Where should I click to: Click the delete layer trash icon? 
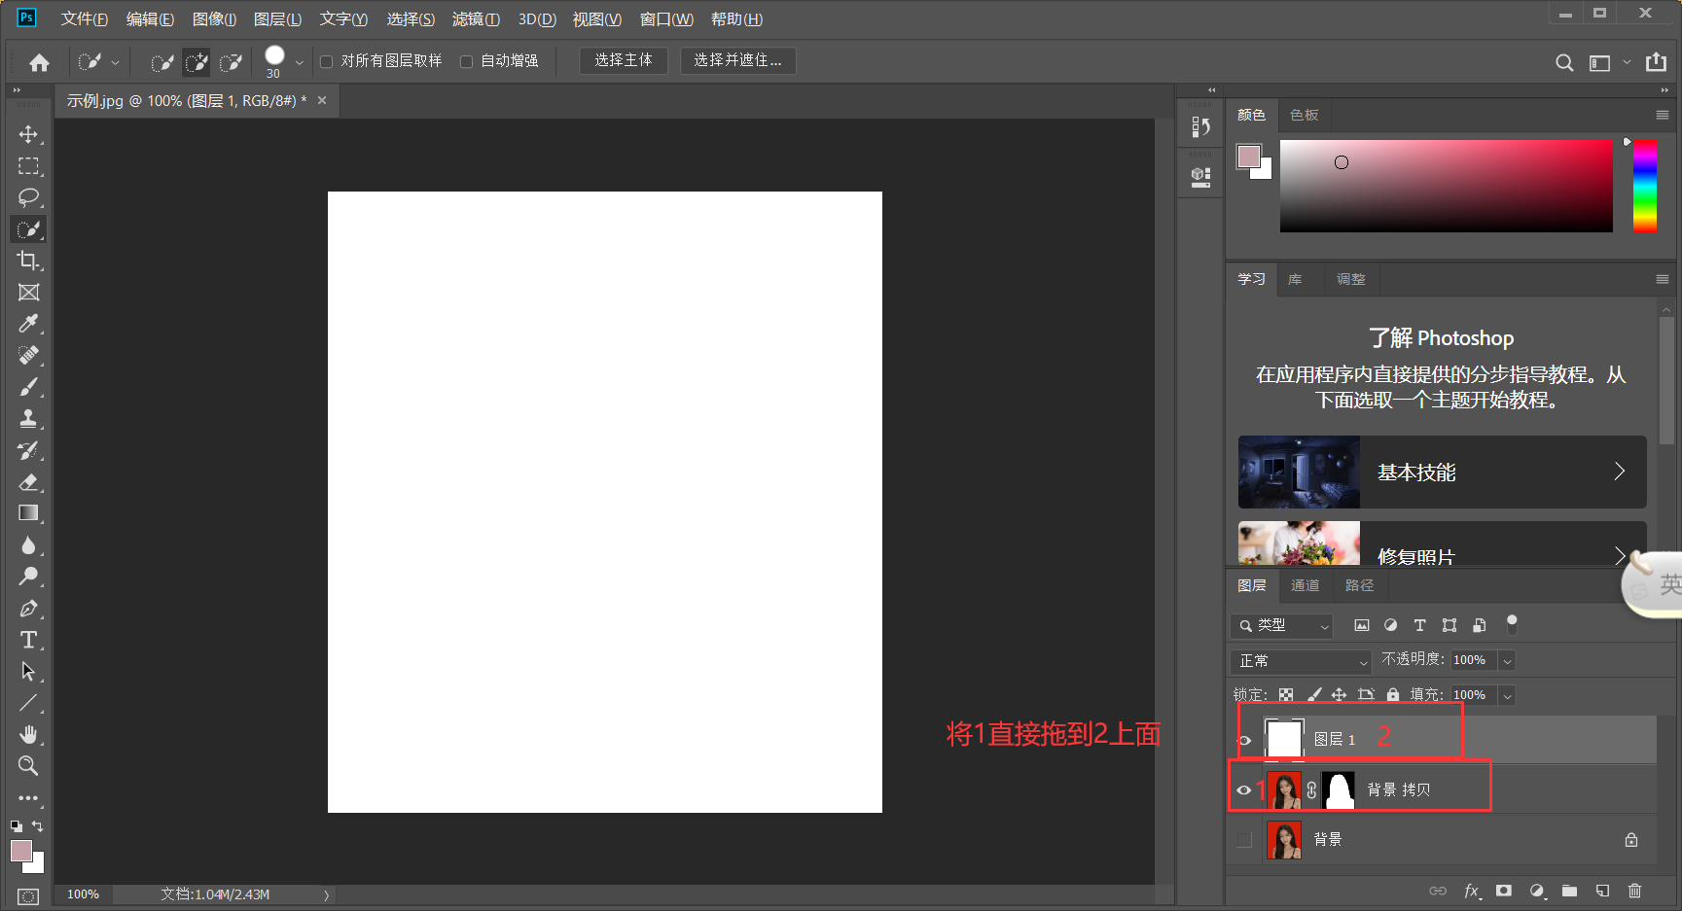pos(1634,891)
